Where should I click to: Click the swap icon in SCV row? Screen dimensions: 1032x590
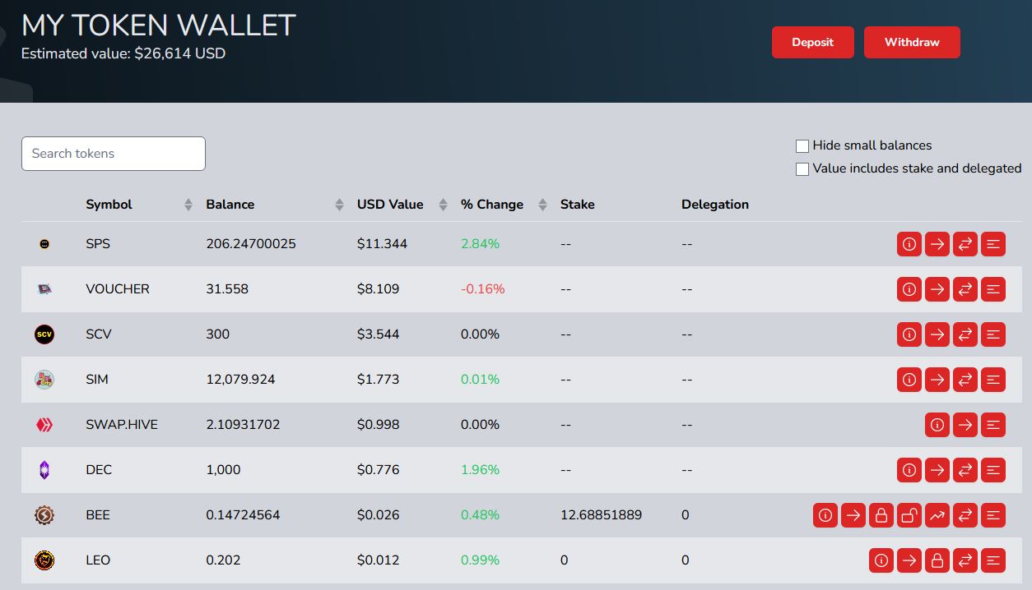(965, 334)
